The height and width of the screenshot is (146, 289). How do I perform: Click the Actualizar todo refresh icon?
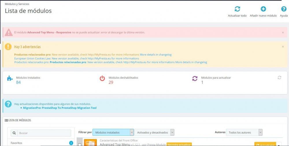(x=237, y=9)
